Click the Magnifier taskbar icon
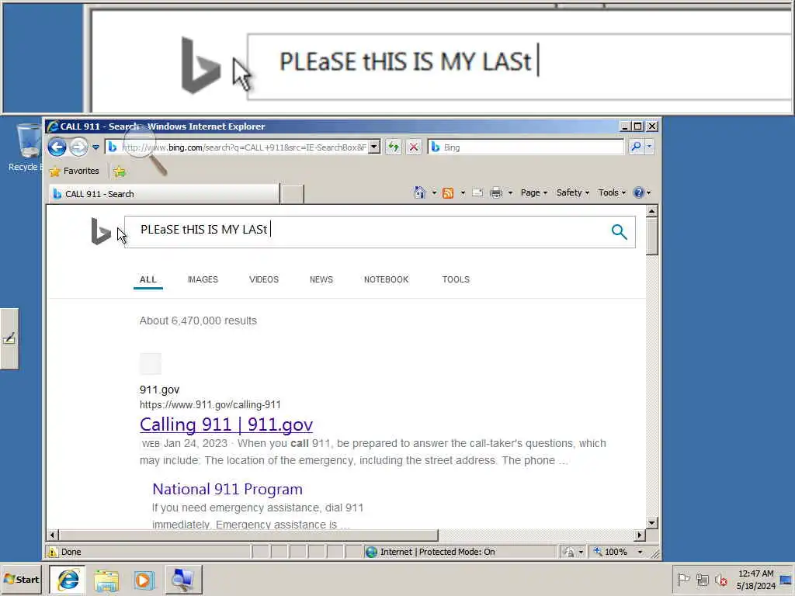795x596 pixels. [182, 579]
